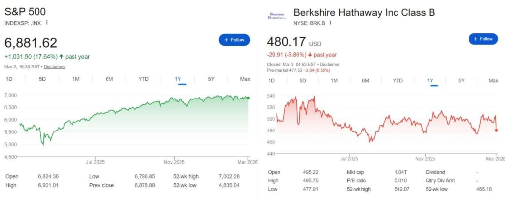Click the green end-point dot on S&P chart
Image resolution: width=505 pixels, height=197 pixels.
tap(247, 98)
